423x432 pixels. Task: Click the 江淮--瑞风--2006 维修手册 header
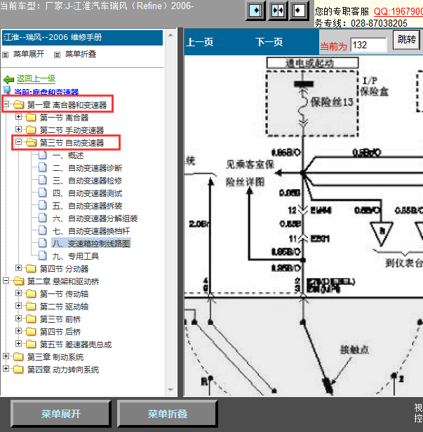82,38
